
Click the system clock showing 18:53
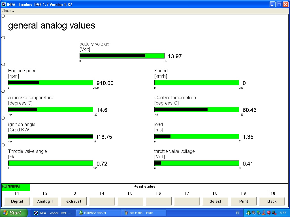282,213
